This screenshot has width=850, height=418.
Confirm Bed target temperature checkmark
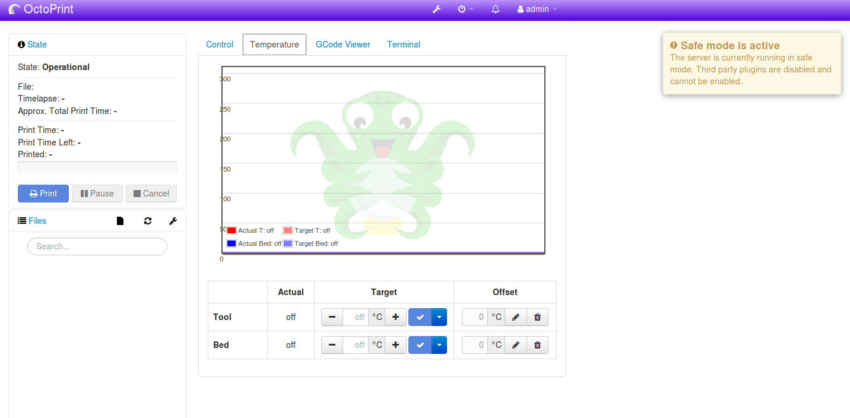pos(420,345)
